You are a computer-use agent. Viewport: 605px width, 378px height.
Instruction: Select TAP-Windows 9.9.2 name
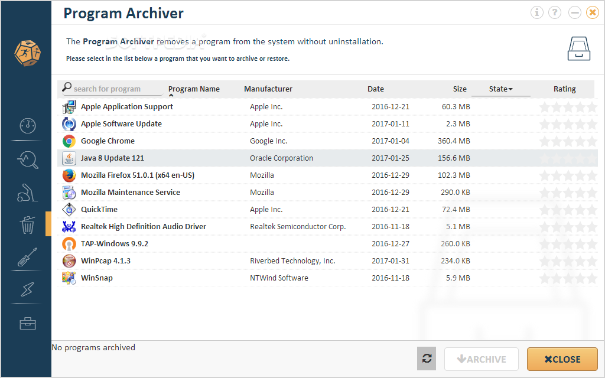pos(115,244)
